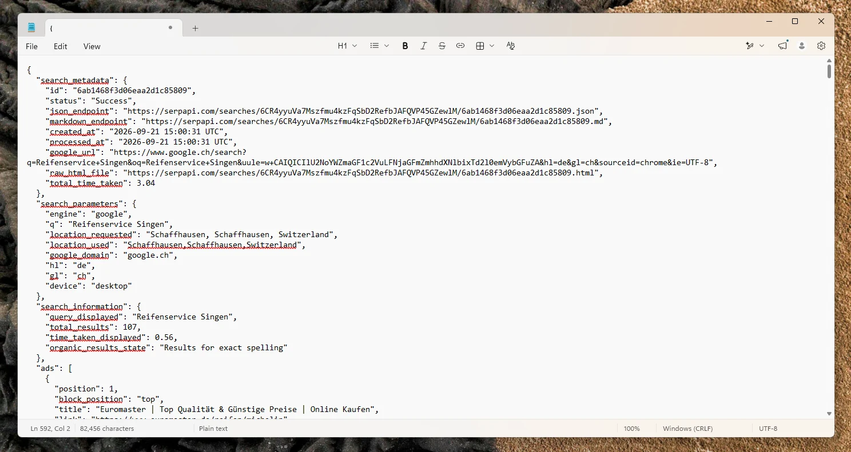Click the "Plain text" format indicator
851x452 pixels.
[213, 429]
